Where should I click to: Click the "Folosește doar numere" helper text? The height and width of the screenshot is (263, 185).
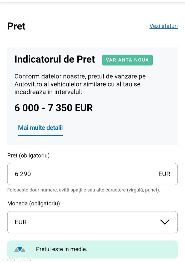pos(83,190)
